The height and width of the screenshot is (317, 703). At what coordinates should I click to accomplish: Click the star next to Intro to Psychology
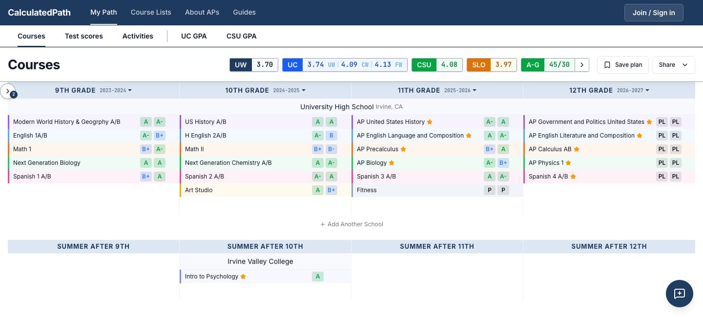243,277
